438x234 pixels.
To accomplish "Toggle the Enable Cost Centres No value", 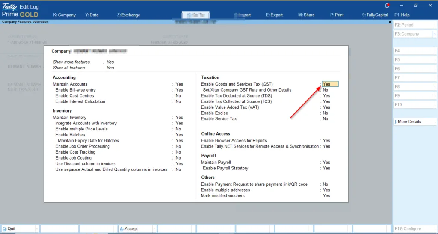I will pyautogui.click(x=178, y=96).
